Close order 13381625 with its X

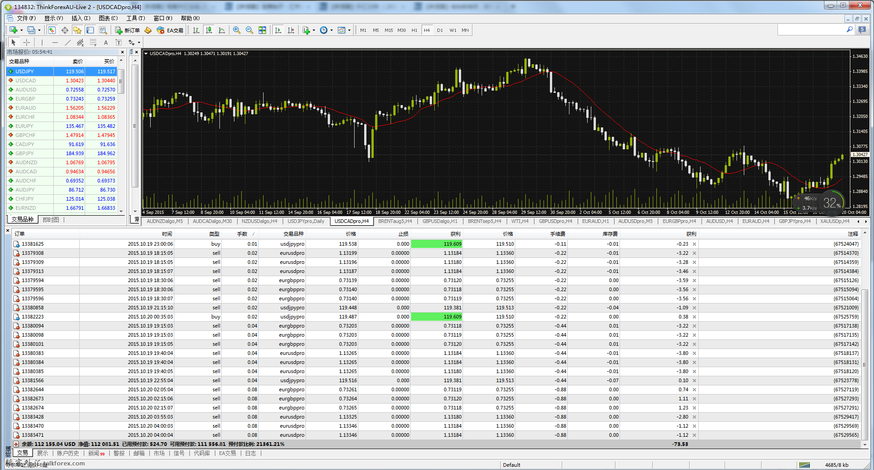(695, 244)
